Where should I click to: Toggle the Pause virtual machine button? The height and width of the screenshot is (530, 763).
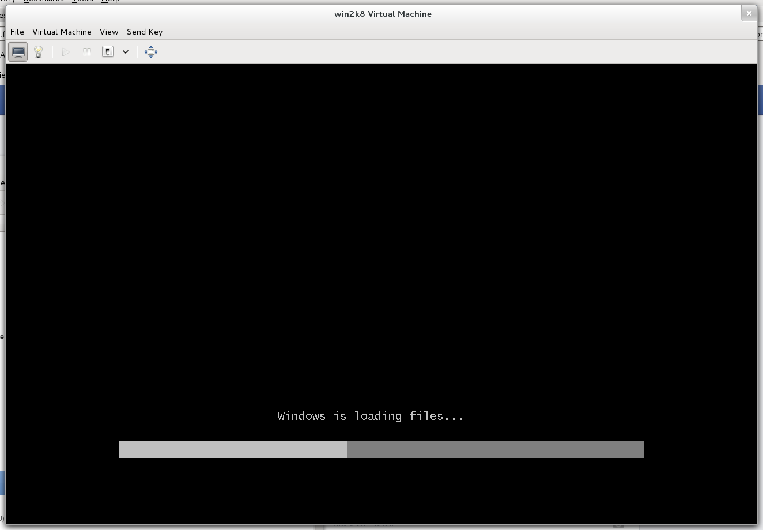coord(87,52)
